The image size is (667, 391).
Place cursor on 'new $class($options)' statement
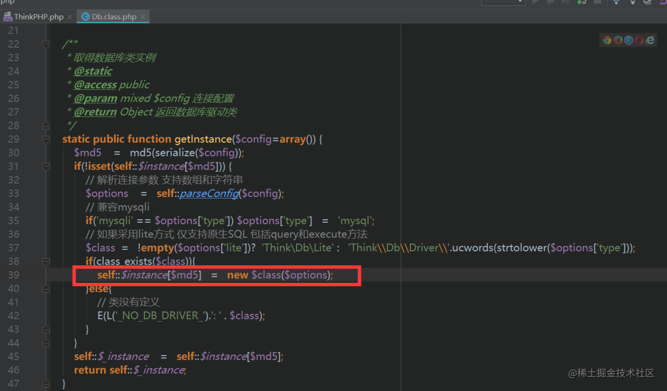(280, 275)
